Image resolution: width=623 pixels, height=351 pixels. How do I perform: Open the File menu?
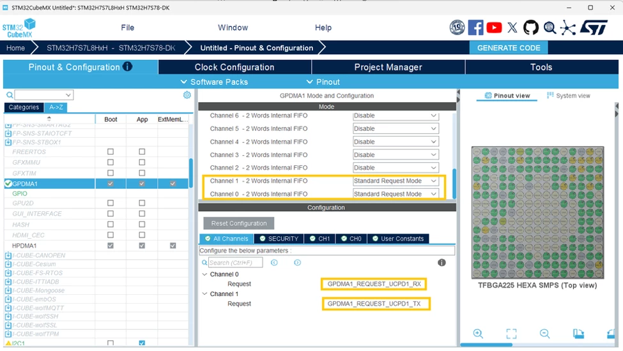click(128, 27)
